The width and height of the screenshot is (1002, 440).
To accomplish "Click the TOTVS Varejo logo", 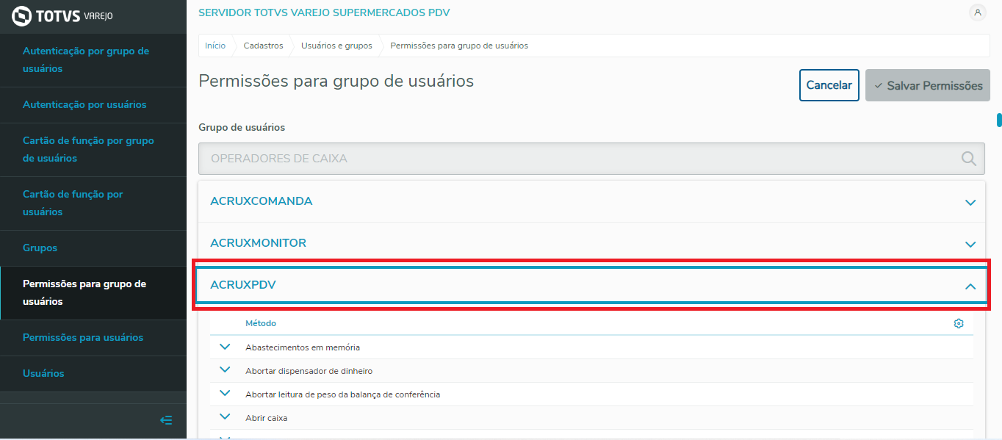I will pos(63,15).
